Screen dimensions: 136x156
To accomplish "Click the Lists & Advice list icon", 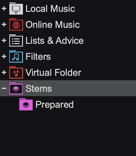I will (16, 41).
